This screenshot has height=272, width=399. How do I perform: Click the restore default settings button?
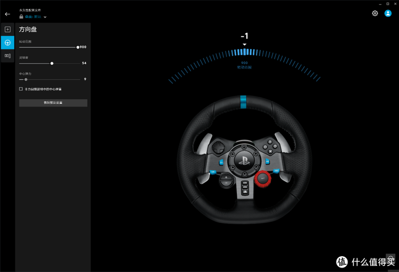pyautogui.click(x=53, y=103)
